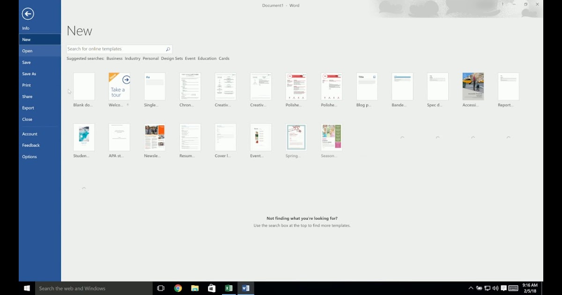The height and width of the screenshot is (295, 562).
Task: Open the touch keyboard from system tray
Action: 513,288
